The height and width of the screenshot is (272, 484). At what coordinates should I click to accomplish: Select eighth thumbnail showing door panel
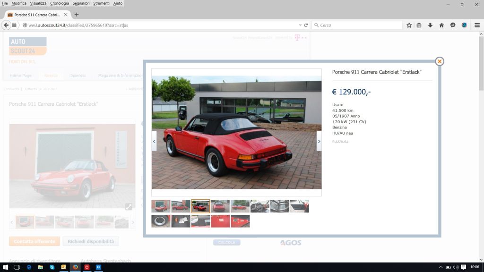(299, 206)
